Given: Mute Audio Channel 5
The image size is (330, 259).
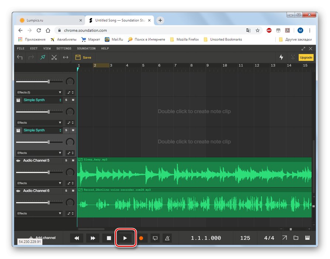Looking at the screenshot, I should [x=73, y=161].
